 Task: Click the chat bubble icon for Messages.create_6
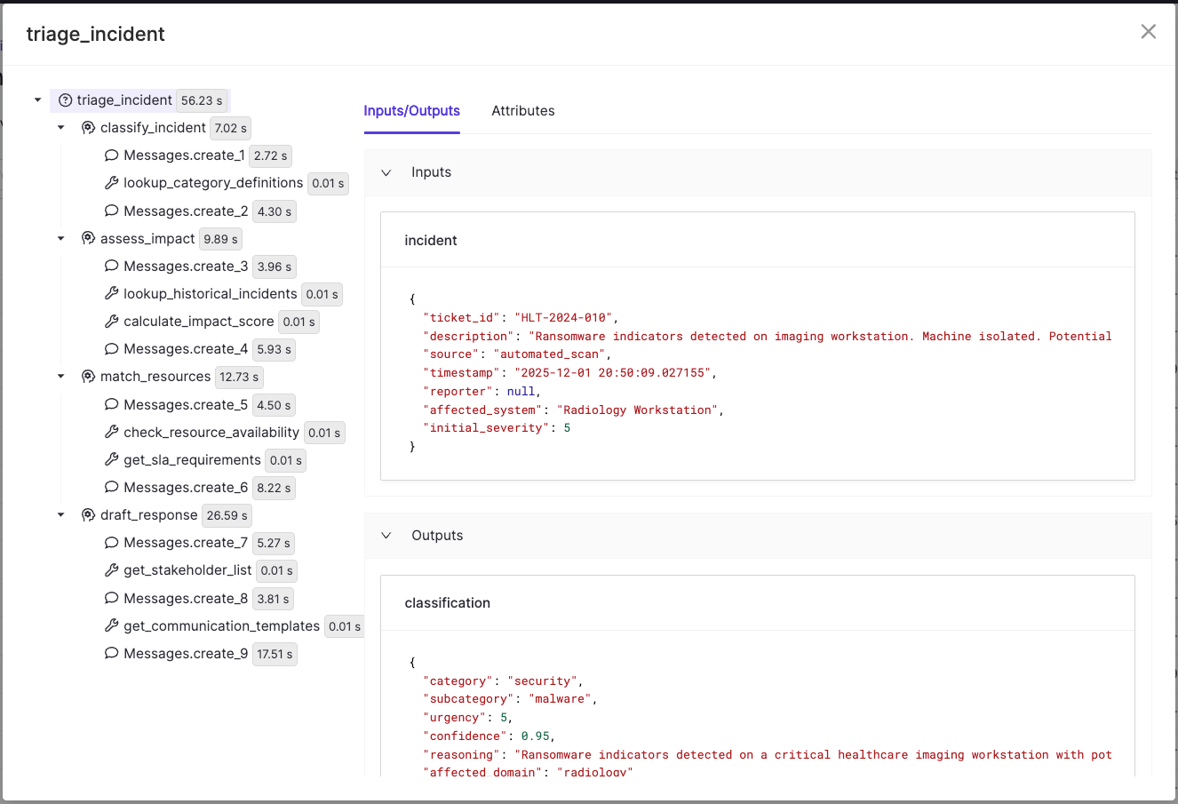pos(111,488)
